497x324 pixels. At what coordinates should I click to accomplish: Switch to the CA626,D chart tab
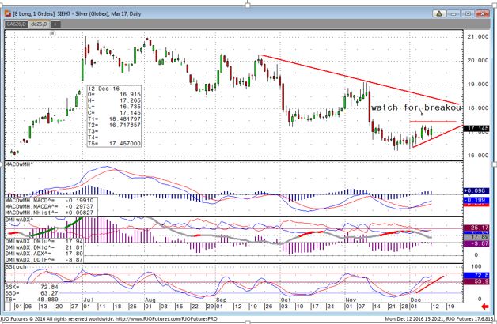pos(17,24)
